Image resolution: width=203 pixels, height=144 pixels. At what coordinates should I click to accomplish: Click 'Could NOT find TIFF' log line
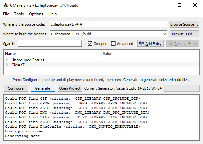point(76,117)
